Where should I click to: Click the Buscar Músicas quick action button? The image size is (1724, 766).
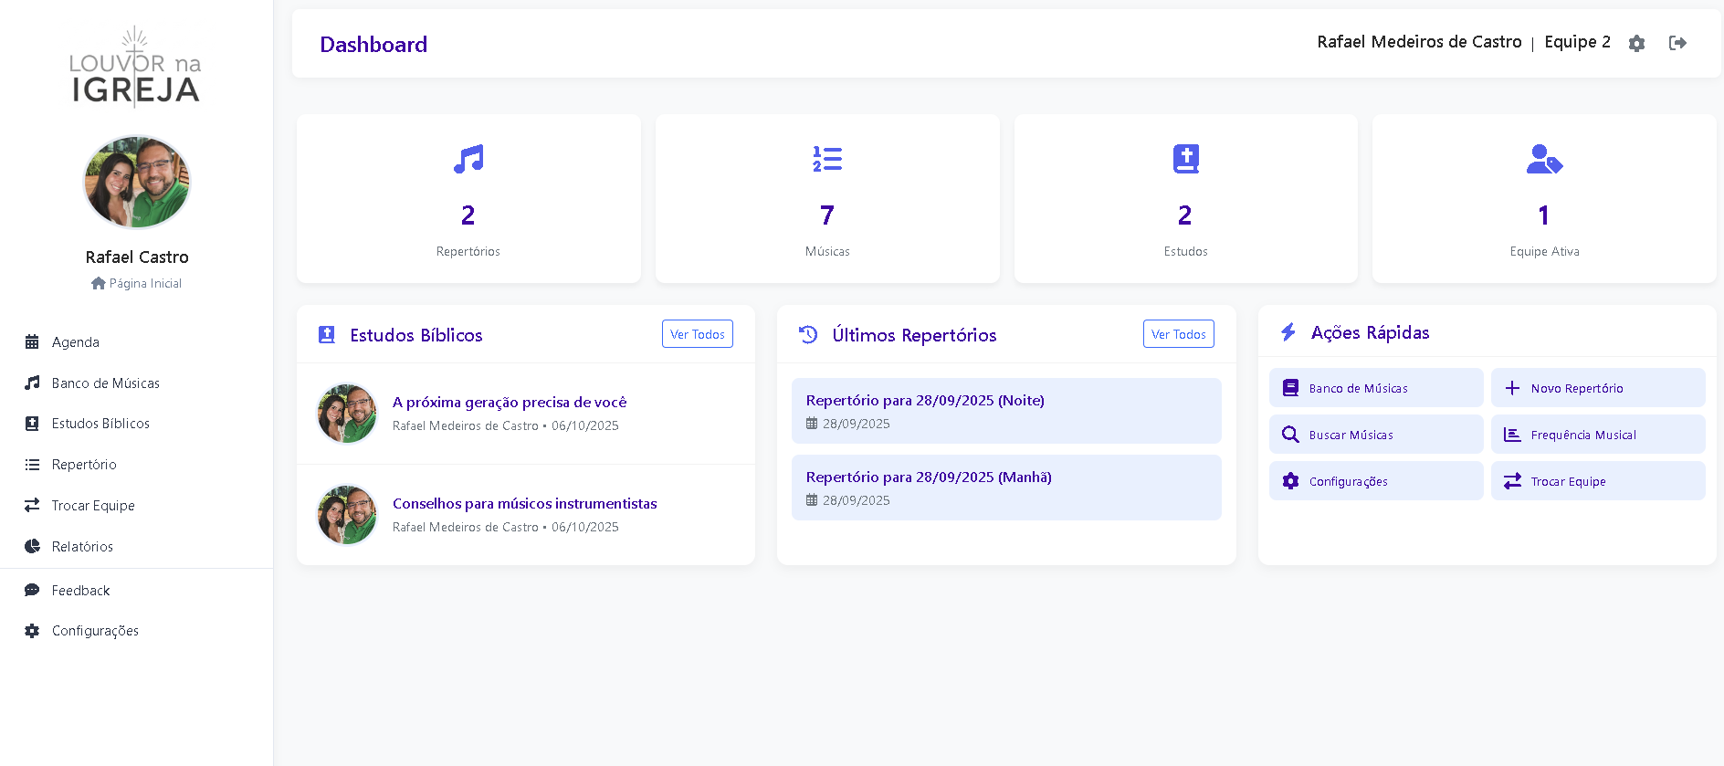(1376, 435)
